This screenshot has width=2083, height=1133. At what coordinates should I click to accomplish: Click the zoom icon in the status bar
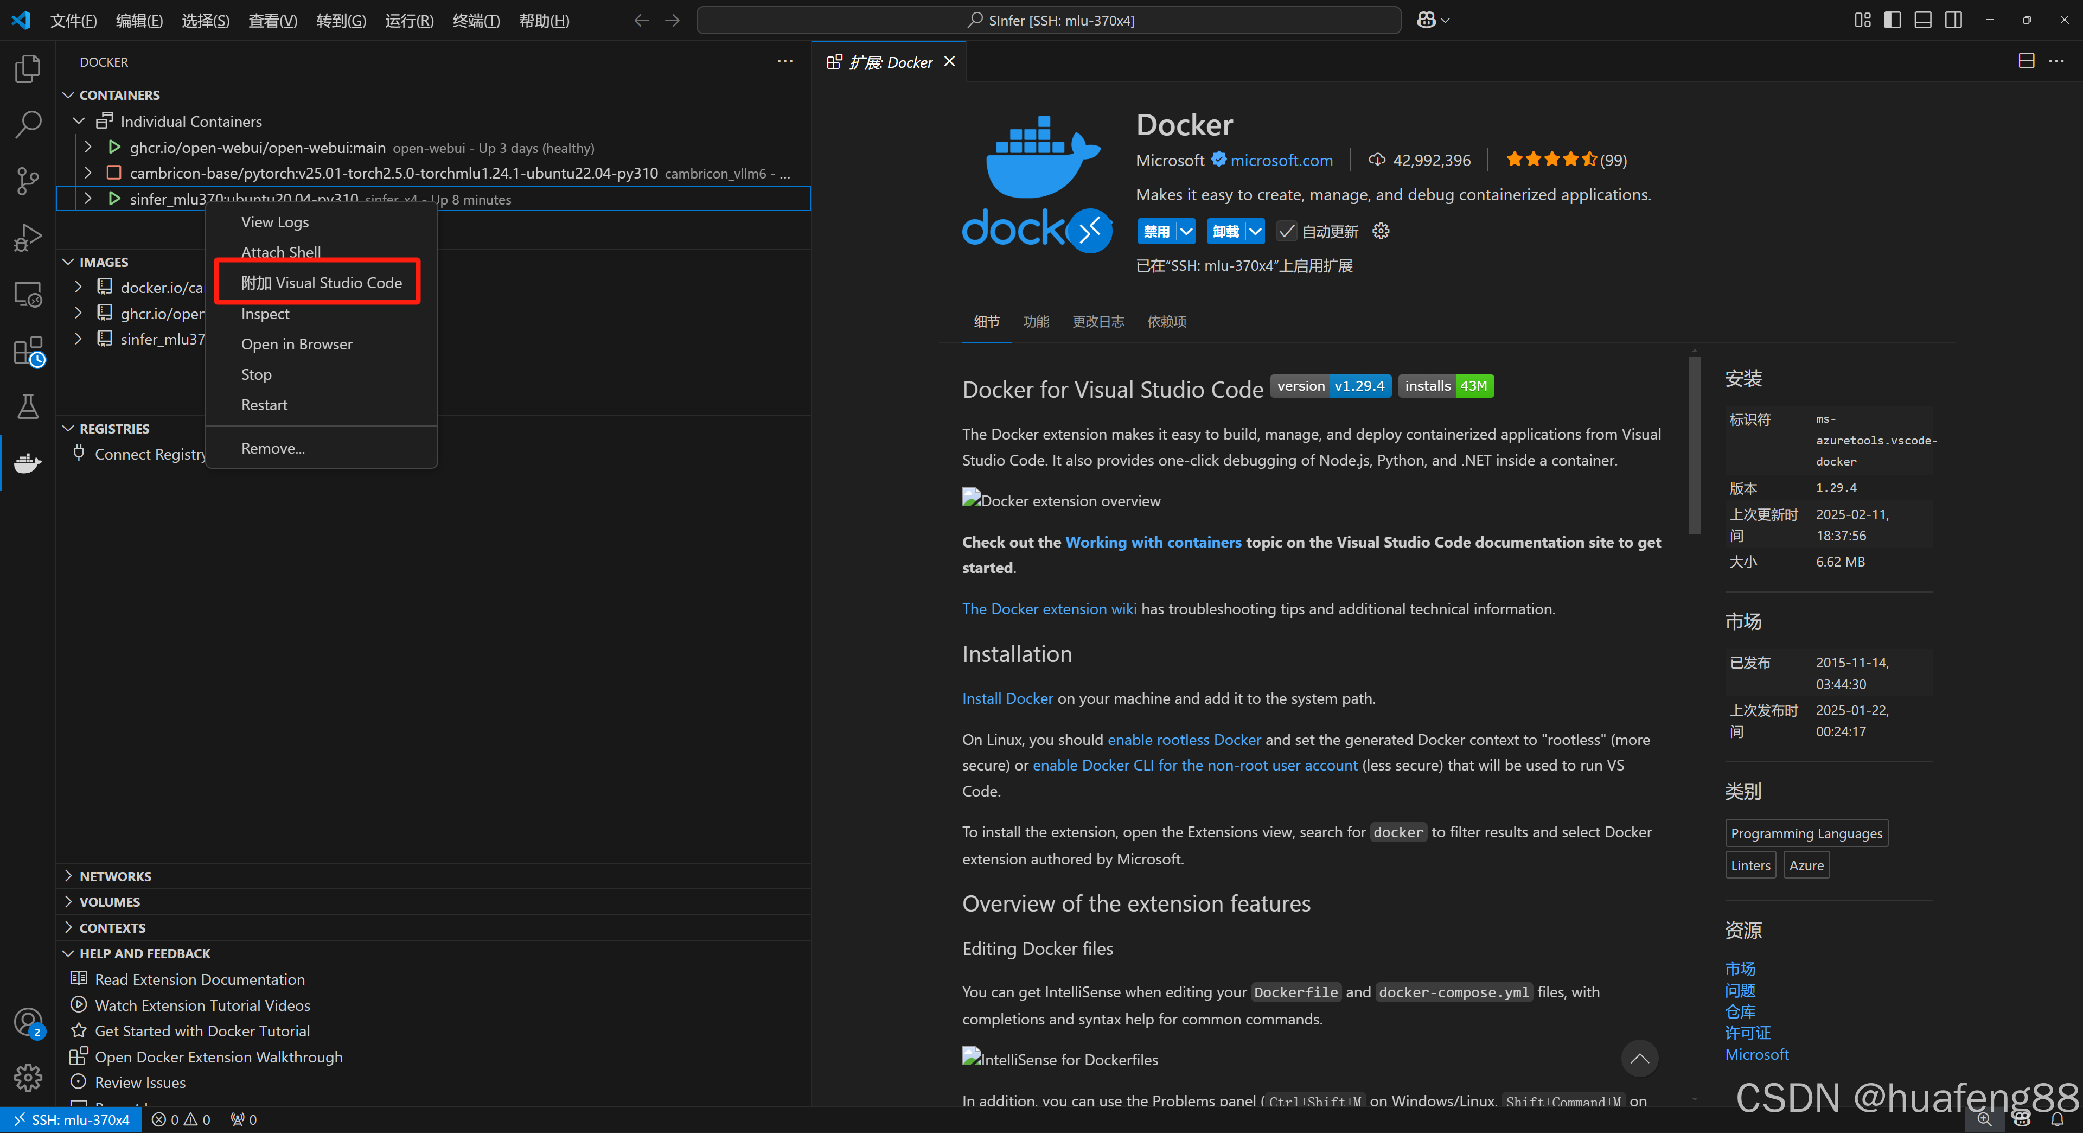1984,1120
